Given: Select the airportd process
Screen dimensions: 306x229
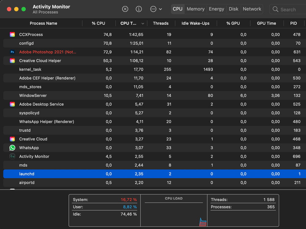Looking at the screenshot, I should click(x=155, y=182).
